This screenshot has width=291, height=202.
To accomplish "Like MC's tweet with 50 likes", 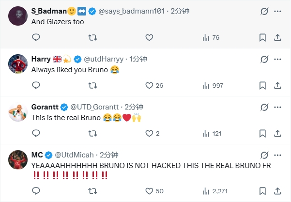I will (x=149, y=191).
